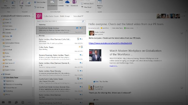Switch to Tasks view in navigation bar
The height and width of the screenshot is (105, 188).
(x=23, y=102)
